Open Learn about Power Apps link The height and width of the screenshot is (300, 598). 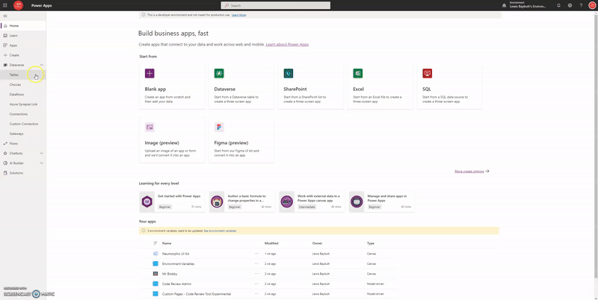pyautogui.click(x=287, y=45)
